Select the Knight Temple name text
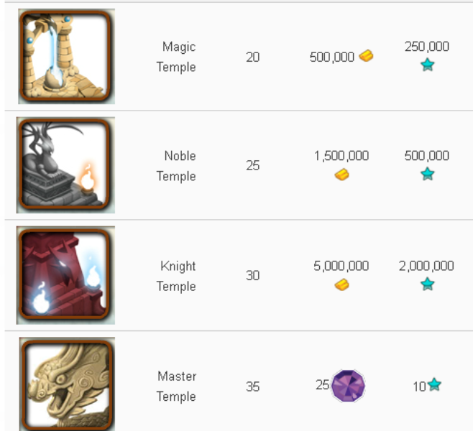 pyautogui.click(x=177, y=276)
